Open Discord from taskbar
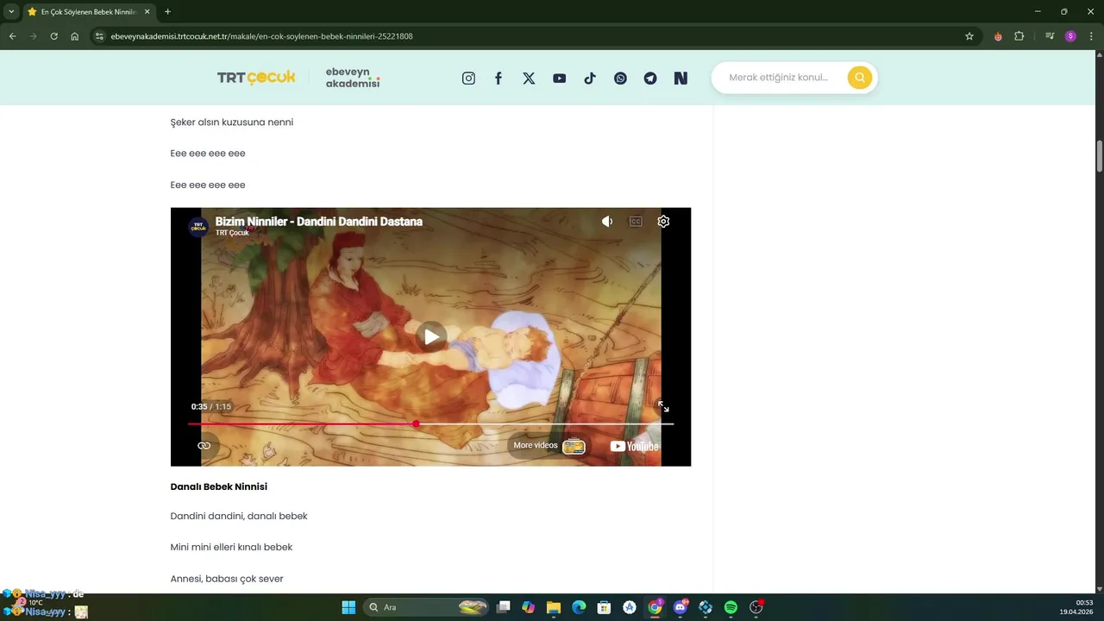The width and height of the screenshot is (1104, 621). (x=681, y=607)
